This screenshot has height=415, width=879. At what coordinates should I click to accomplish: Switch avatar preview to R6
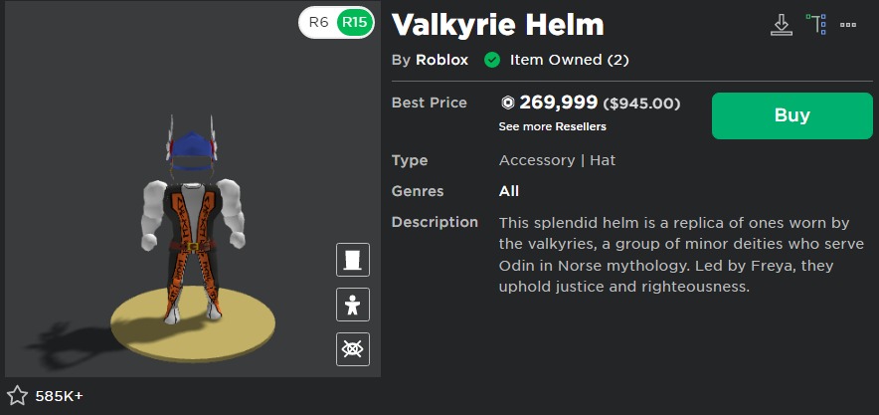pos(318,22)
